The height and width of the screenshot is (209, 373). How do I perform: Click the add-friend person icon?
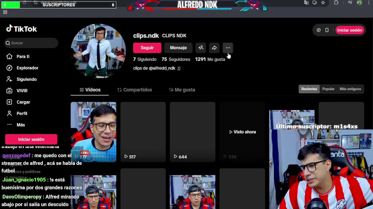pos(201,48)
